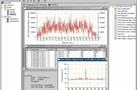Screen dimensions: 137x90
Task: Click the SITEOSAXIS test icon
Action: (x=8, y=19)
